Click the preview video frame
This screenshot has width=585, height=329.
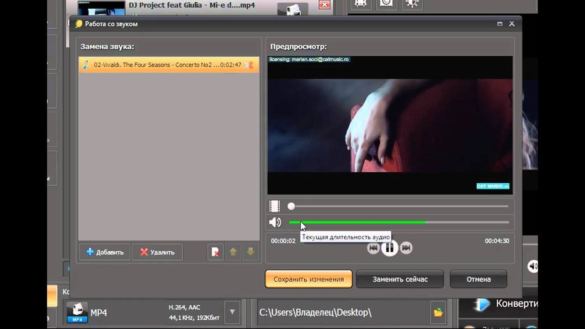tap(390, 126)
